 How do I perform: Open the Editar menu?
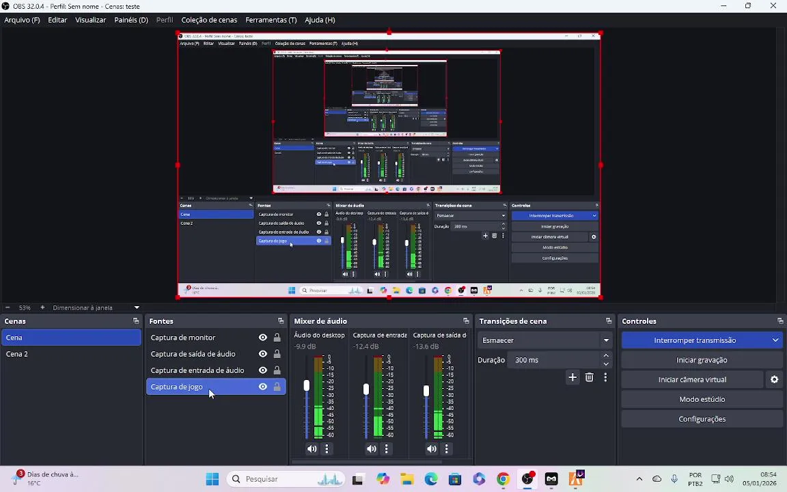[57, 20]
